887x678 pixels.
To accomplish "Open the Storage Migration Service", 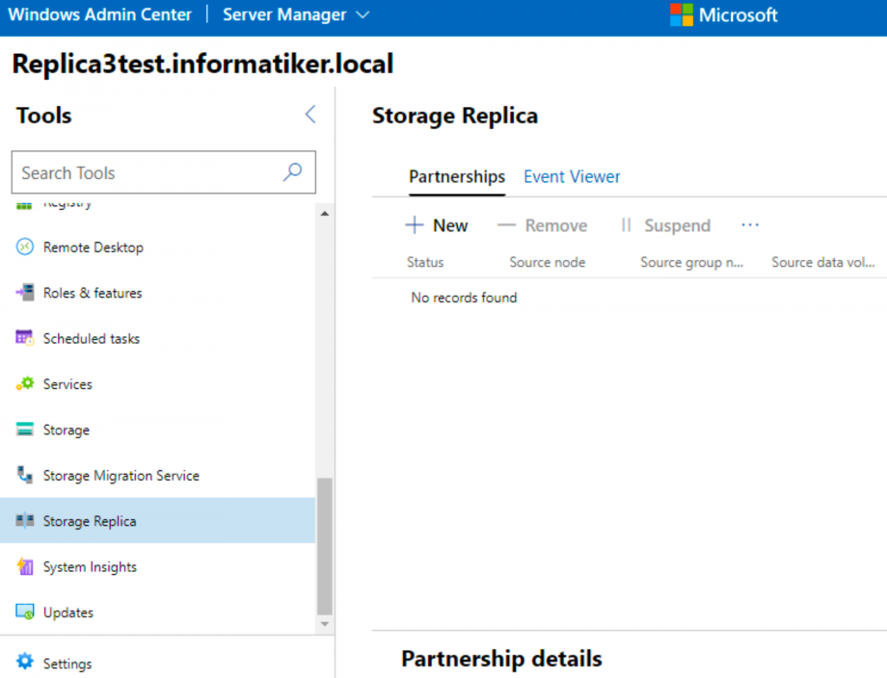I will click(121, 476).
